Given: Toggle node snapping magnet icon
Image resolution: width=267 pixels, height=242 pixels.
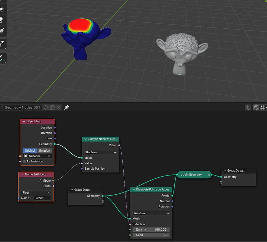Looking at the screenshot, I should click(x=256, y=107).
